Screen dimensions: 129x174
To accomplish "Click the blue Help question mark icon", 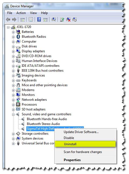I will (x=39, y=20).
